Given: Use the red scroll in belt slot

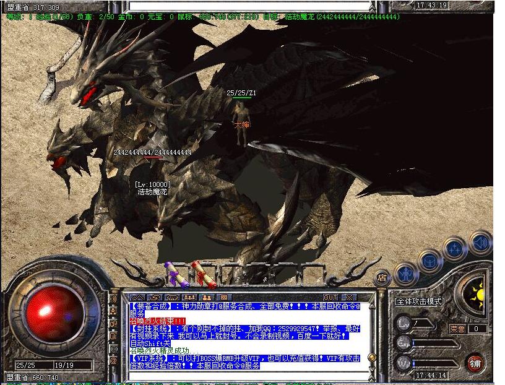Looking at the screenshot, I should (201, 274).
